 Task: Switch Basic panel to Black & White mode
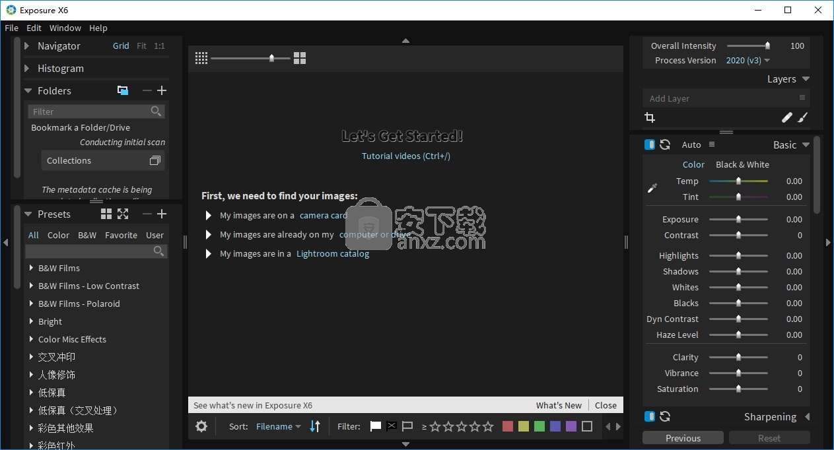(x=742, y=164)
